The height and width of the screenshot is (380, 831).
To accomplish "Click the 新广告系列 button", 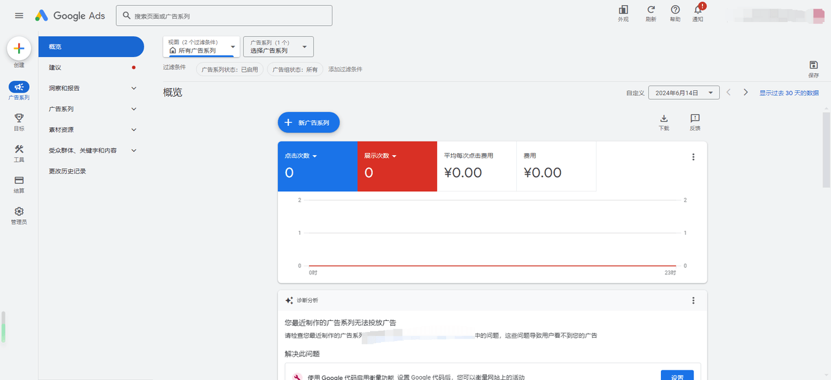I will click(x=309, y=123).
